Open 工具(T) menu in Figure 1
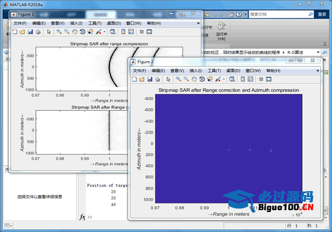332x232 pixels. coord(95,23)
